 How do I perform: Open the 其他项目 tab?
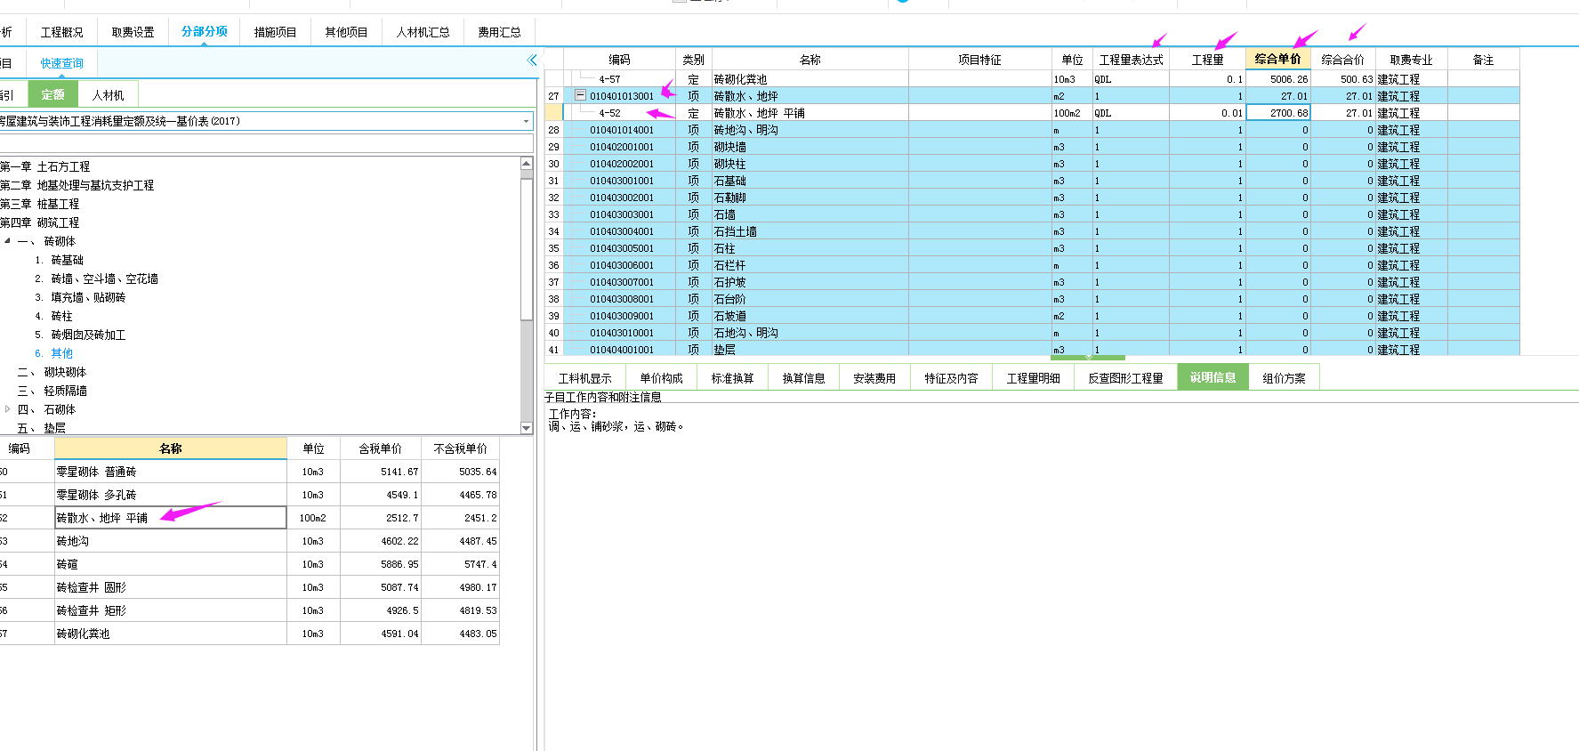coord(346,32)
